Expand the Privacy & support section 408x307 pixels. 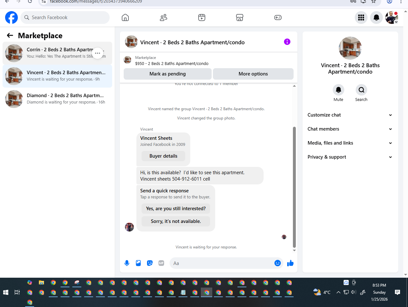(x=350, y=157)
